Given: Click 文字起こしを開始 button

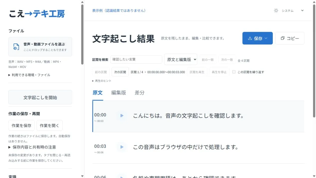Looking at the screenshot, I should [40, 97].
